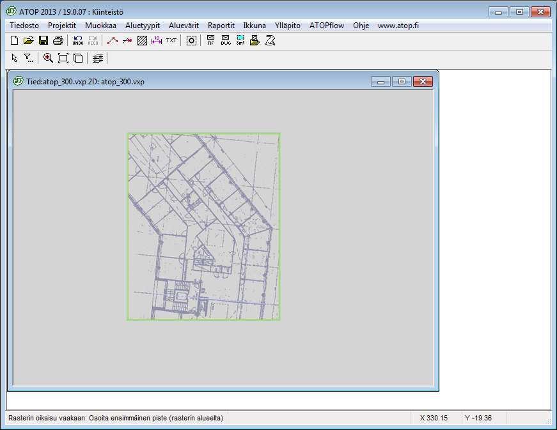The image size is (557, 430).
Task: Click the floor plan raster image
Action: (x=203, y=227)
